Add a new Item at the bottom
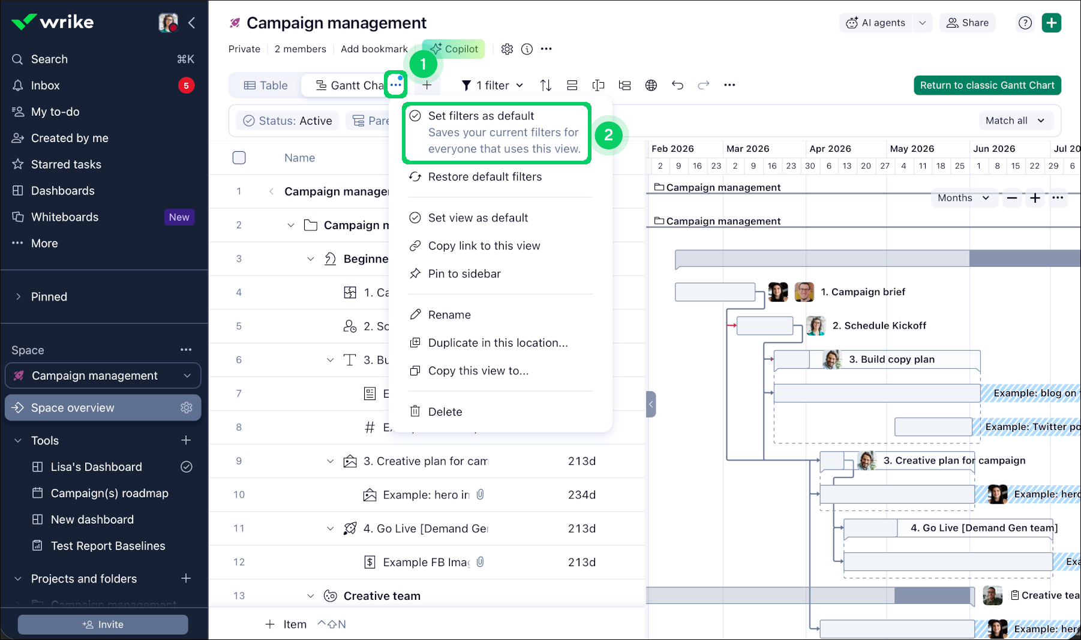 286,624
